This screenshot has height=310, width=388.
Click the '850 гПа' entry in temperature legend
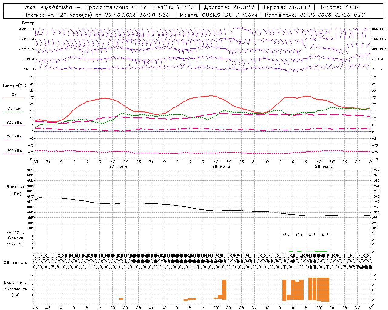pyautogui.click(x=14, y=123)
